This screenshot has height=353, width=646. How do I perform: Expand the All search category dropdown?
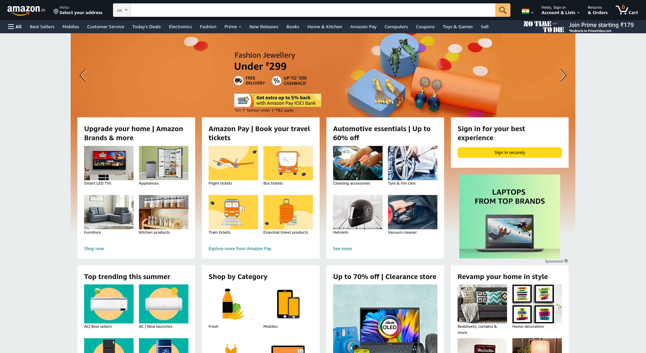click(x=122, y=10)
